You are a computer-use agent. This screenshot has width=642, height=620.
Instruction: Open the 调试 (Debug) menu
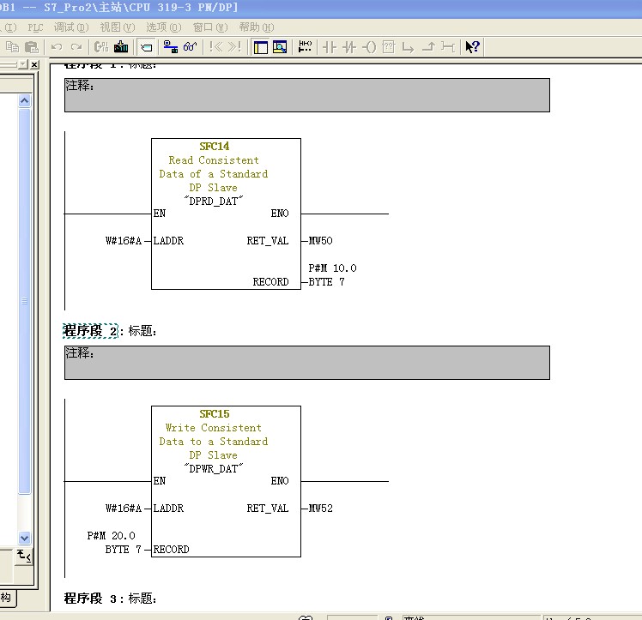[x=71, y=27]
